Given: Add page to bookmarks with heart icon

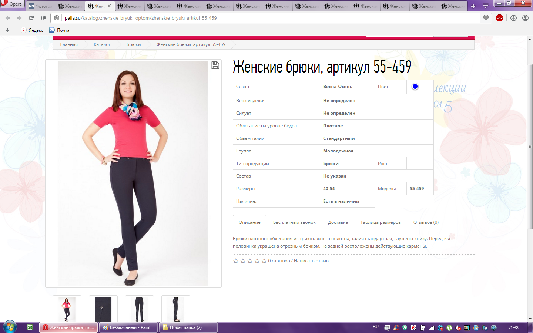Looking at the screenshot, I should (486, 18).
